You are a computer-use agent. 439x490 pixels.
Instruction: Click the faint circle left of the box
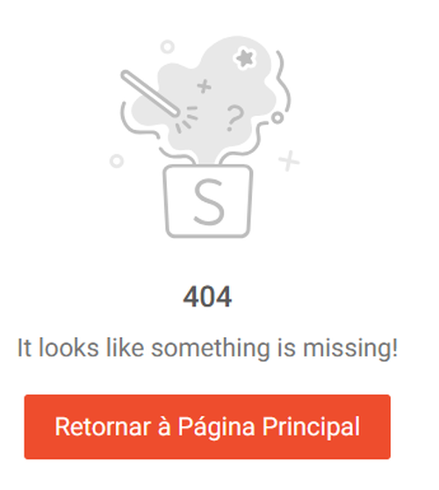click(x=117, y=162)
